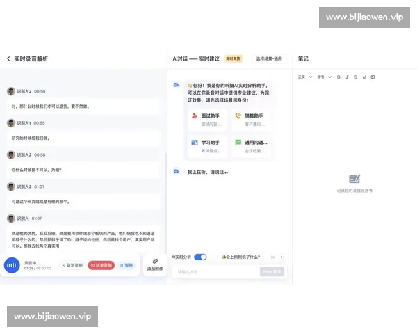Apply underline in notes toolbar
Screen dimensions: 417x334
tap(364, 77)
